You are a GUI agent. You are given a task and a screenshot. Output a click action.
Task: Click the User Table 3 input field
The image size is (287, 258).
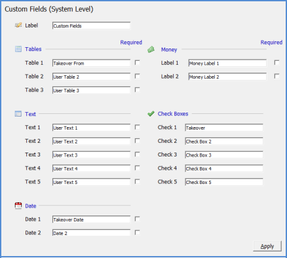(91, 90)
